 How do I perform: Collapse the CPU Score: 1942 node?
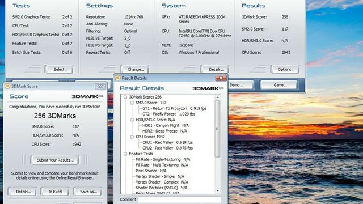coord(132,137)
